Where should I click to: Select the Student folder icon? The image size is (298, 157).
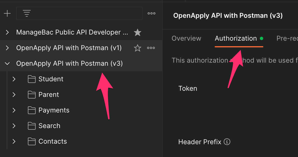[31, 79]
